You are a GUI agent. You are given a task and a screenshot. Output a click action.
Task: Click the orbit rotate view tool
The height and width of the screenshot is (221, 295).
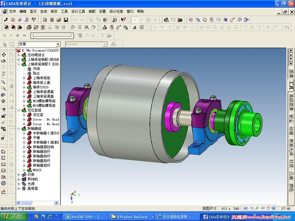[x=3, y=61]
